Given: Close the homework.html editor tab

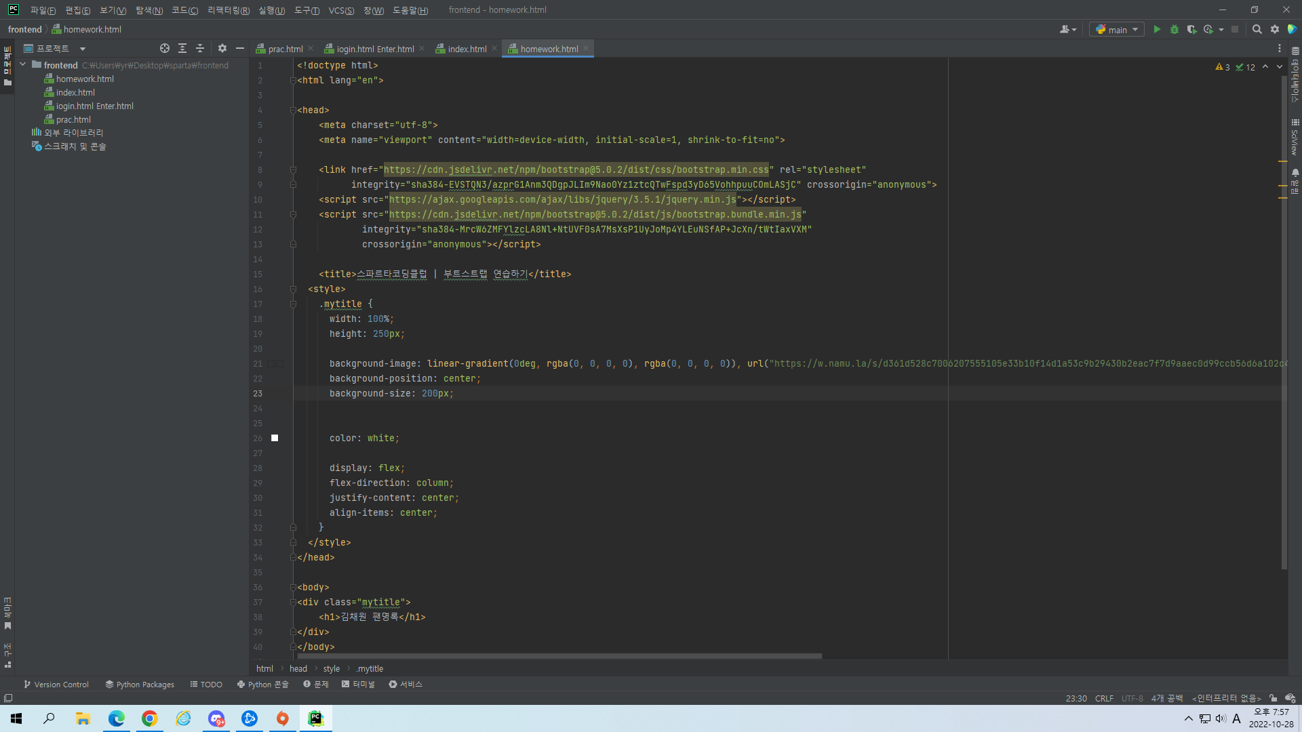Looking at the screenshot, I should point(586,48).
